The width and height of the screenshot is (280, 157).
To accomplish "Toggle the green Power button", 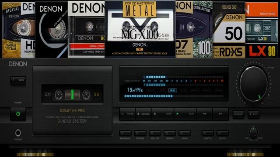I will 18,114.
